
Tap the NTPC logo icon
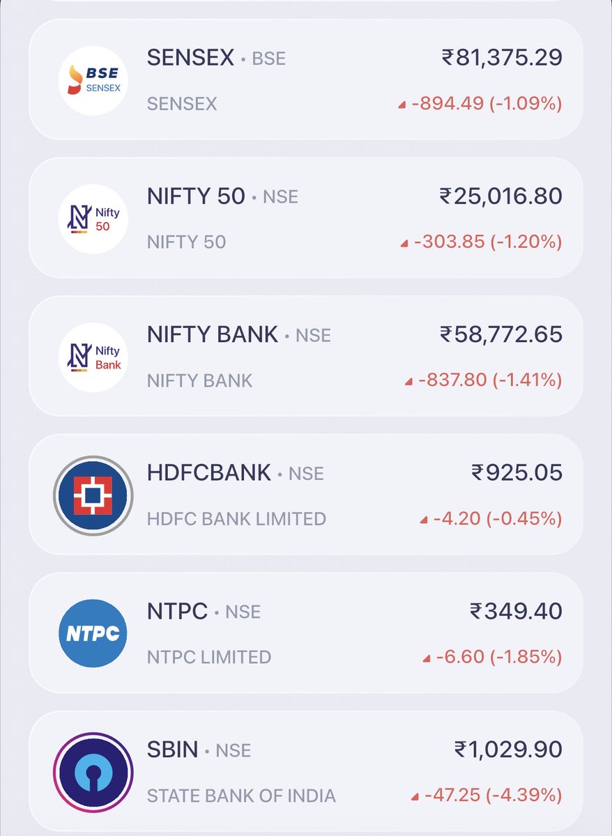[x=93, y=633]
